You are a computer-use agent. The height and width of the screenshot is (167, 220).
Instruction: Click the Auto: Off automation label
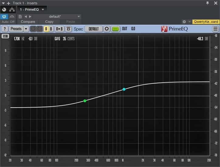pyautogui.click(x=8, y=22)
